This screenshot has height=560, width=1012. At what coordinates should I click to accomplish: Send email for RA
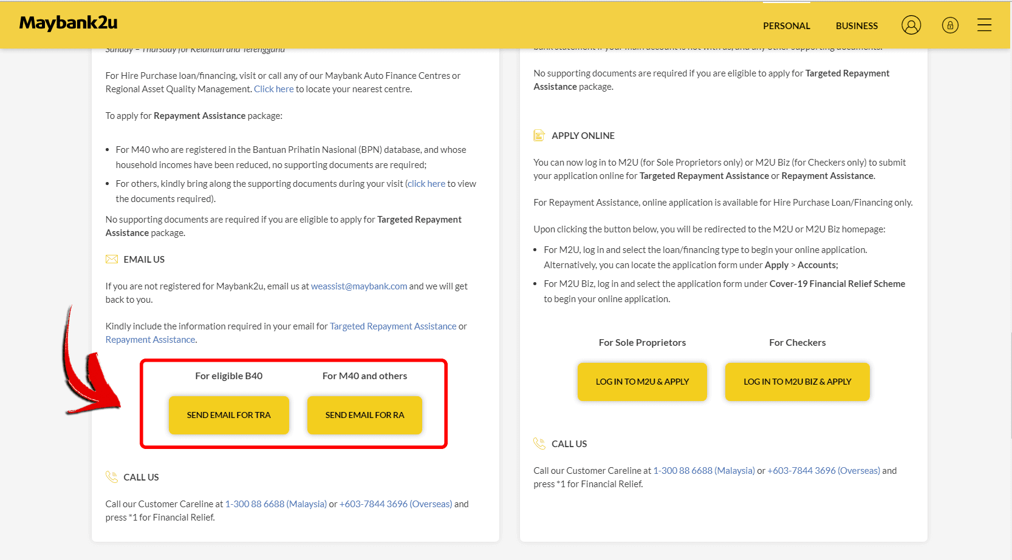pos(364,415)
